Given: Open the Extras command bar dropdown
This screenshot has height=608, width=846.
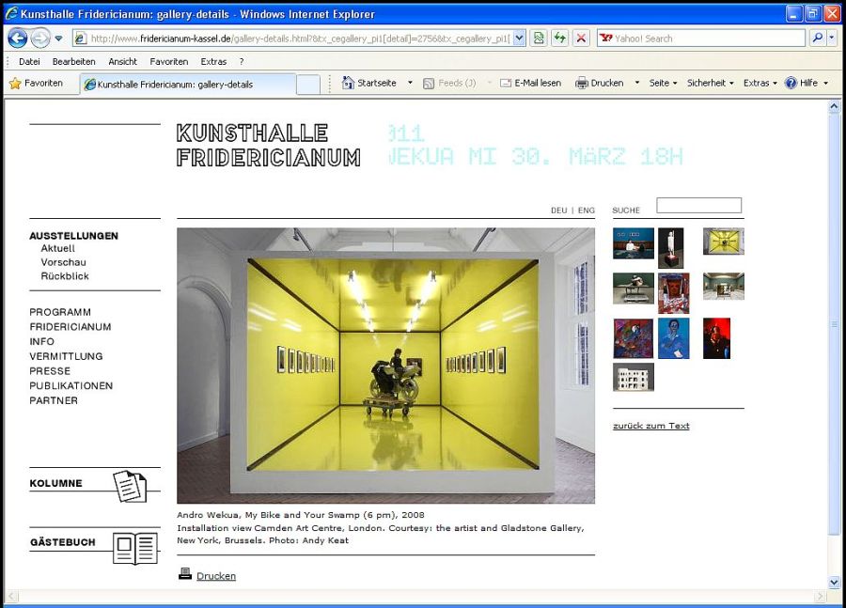Looking at the screenshot, I should [x=760, y=83].
